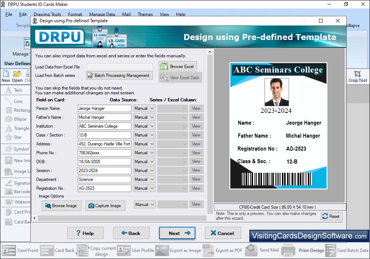Screen dimensions: 370x259
Task: Open the Edit menu
Action: pyautogui.click(x=23, y=14)
